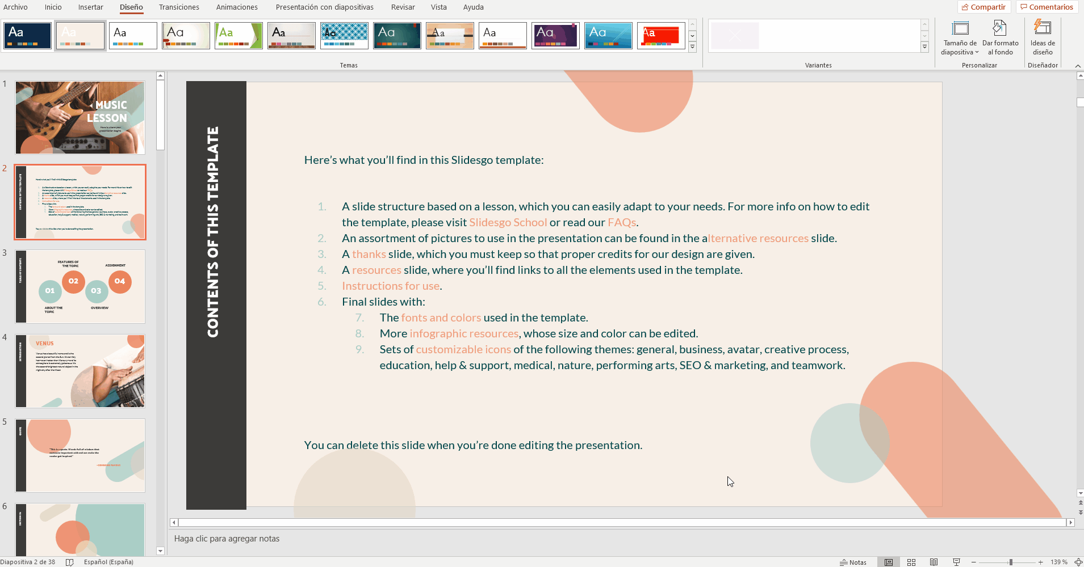The image size is (1084, 567).
Task: Apply the gray wood-tone theme
Action: pyautogui.click(x=291, y=35)
